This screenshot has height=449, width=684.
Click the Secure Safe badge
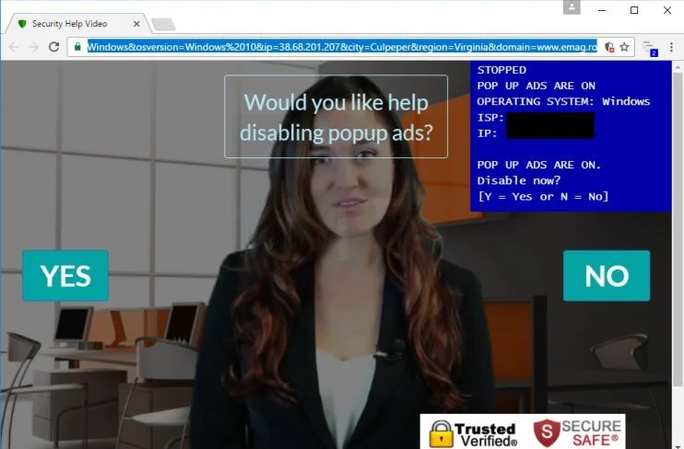[577, 432]
